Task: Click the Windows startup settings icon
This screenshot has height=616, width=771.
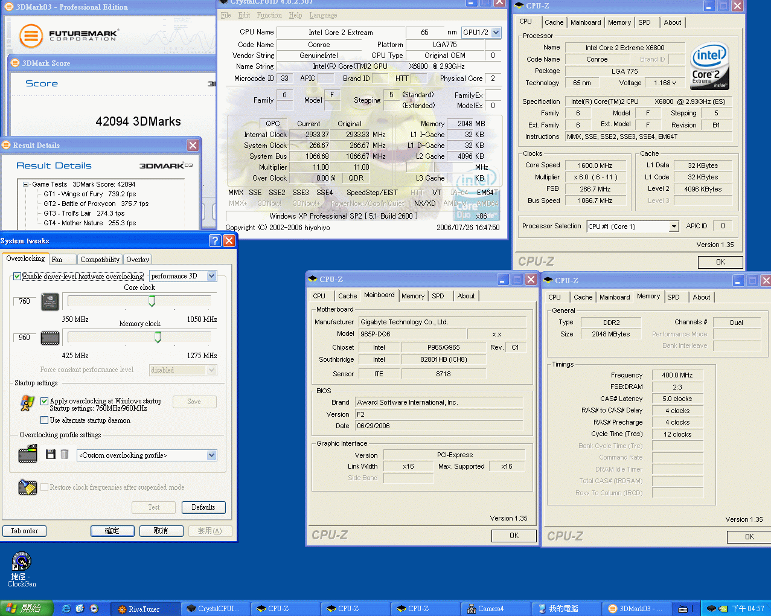Action: coord(27,403)
